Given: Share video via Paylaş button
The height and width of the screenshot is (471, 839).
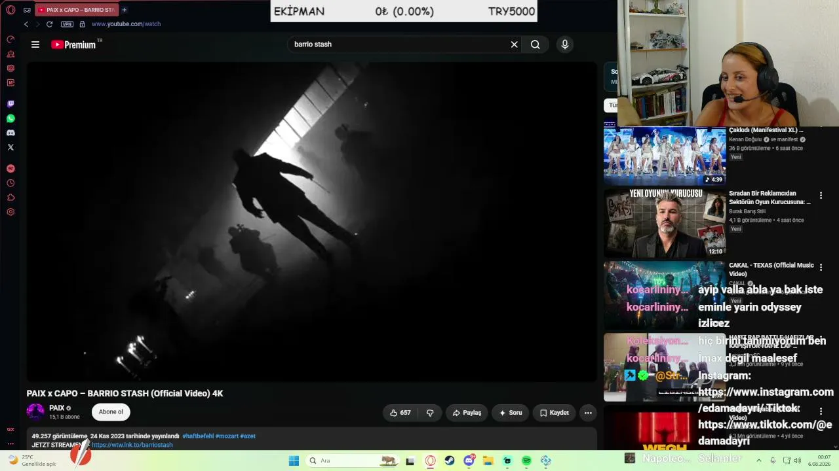Looking at the screenshot, I should (x=467, y=413).
